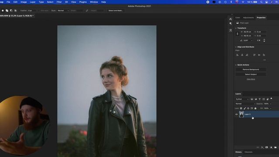
Task: Switch to the Color tab
Action: point(238,17)
